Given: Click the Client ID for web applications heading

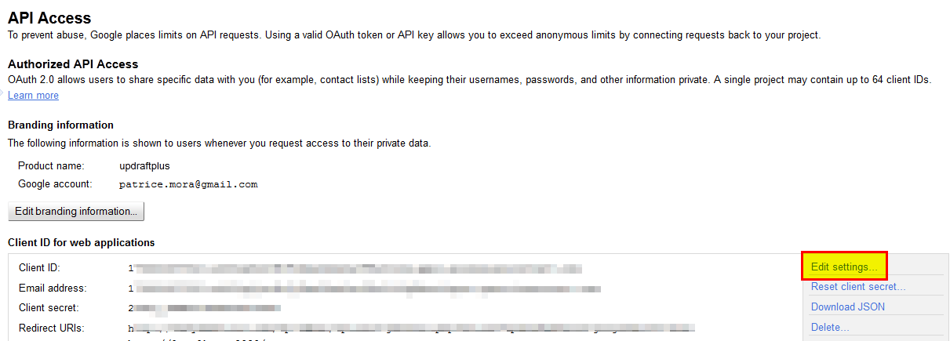Looking at the screenshot, I should [81, 243].
